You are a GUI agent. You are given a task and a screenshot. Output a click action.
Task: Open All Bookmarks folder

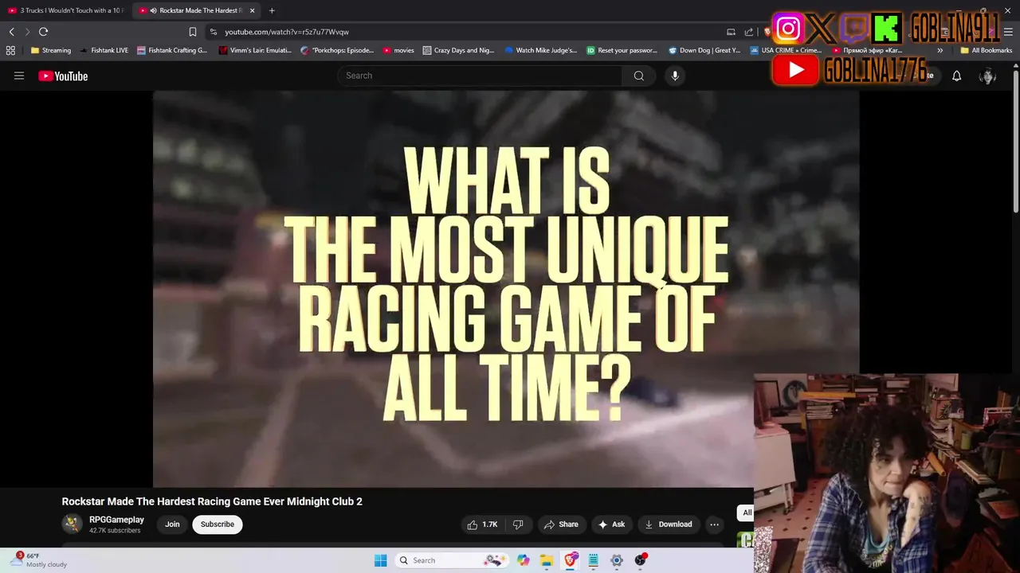[987, 50]
